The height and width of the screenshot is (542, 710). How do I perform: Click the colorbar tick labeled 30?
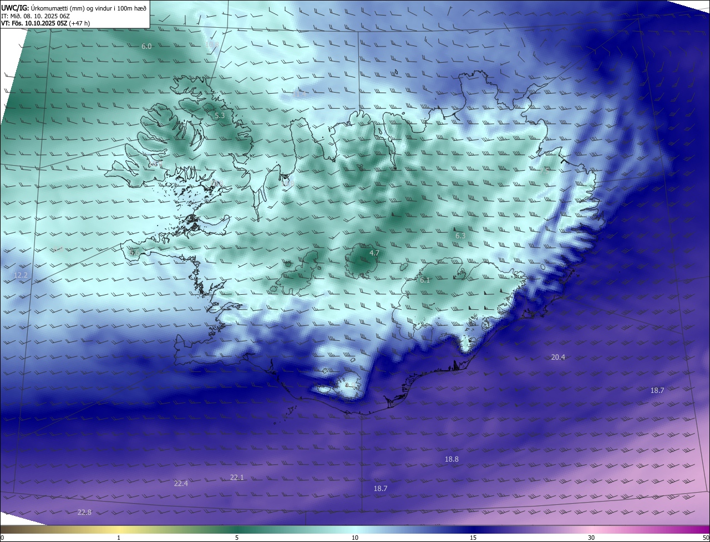point(591,538)
